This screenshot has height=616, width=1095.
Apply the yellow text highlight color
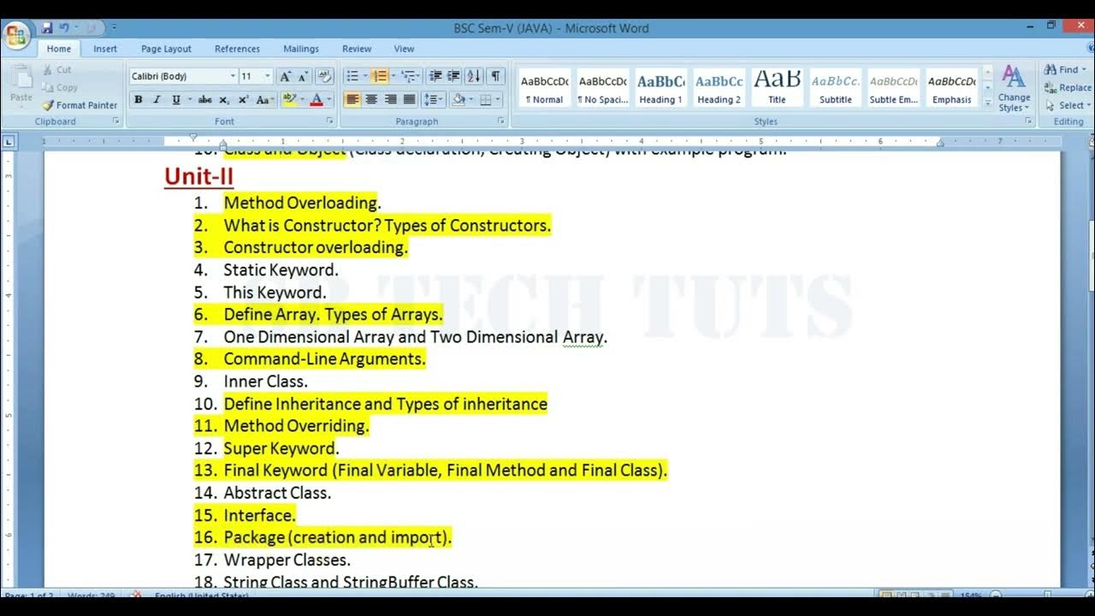click(x=289, y=100)
